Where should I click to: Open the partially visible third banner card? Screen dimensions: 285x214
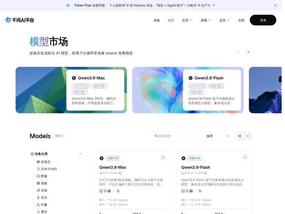pos(265,90)
